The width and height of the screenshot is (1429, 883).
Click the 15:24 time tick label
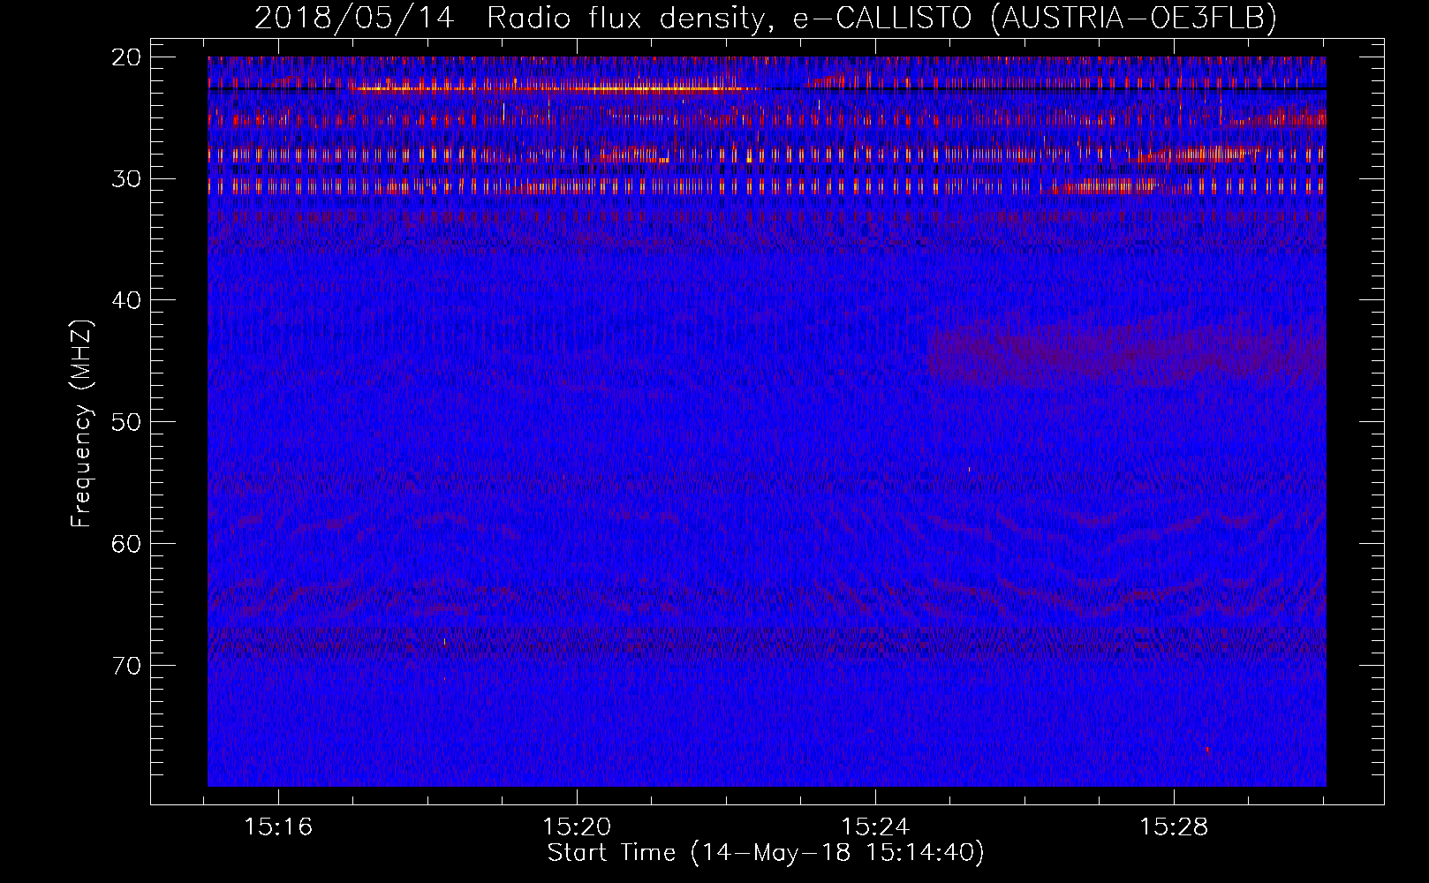[x=875, y=827]
